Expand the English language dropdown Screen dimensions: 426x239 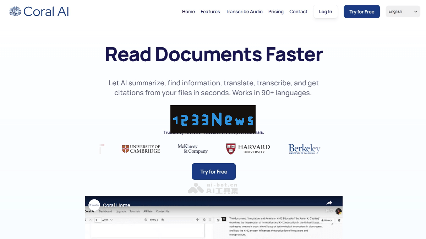click(x=403, y=12)
